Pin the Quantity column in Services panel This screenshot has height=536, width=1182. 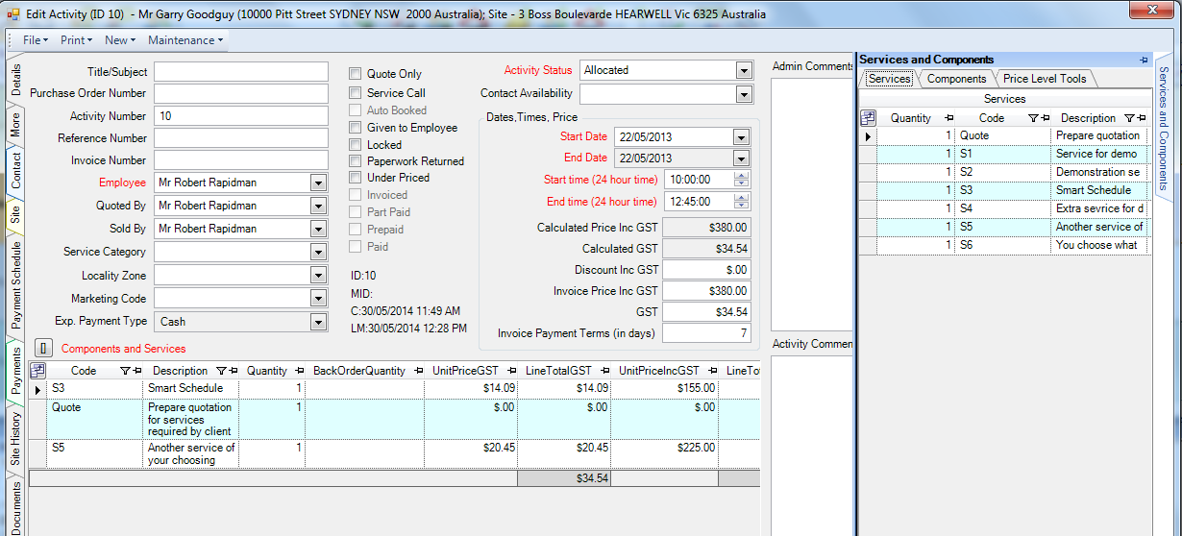click(948, 118)
